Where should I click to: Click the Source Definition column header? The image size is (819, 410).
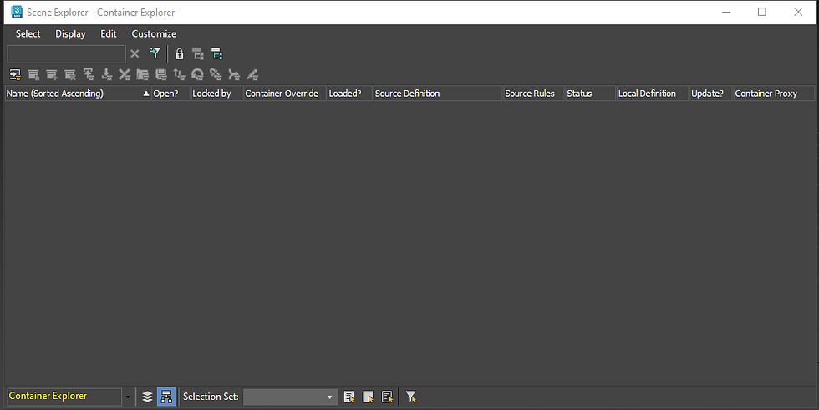point(438,94)
